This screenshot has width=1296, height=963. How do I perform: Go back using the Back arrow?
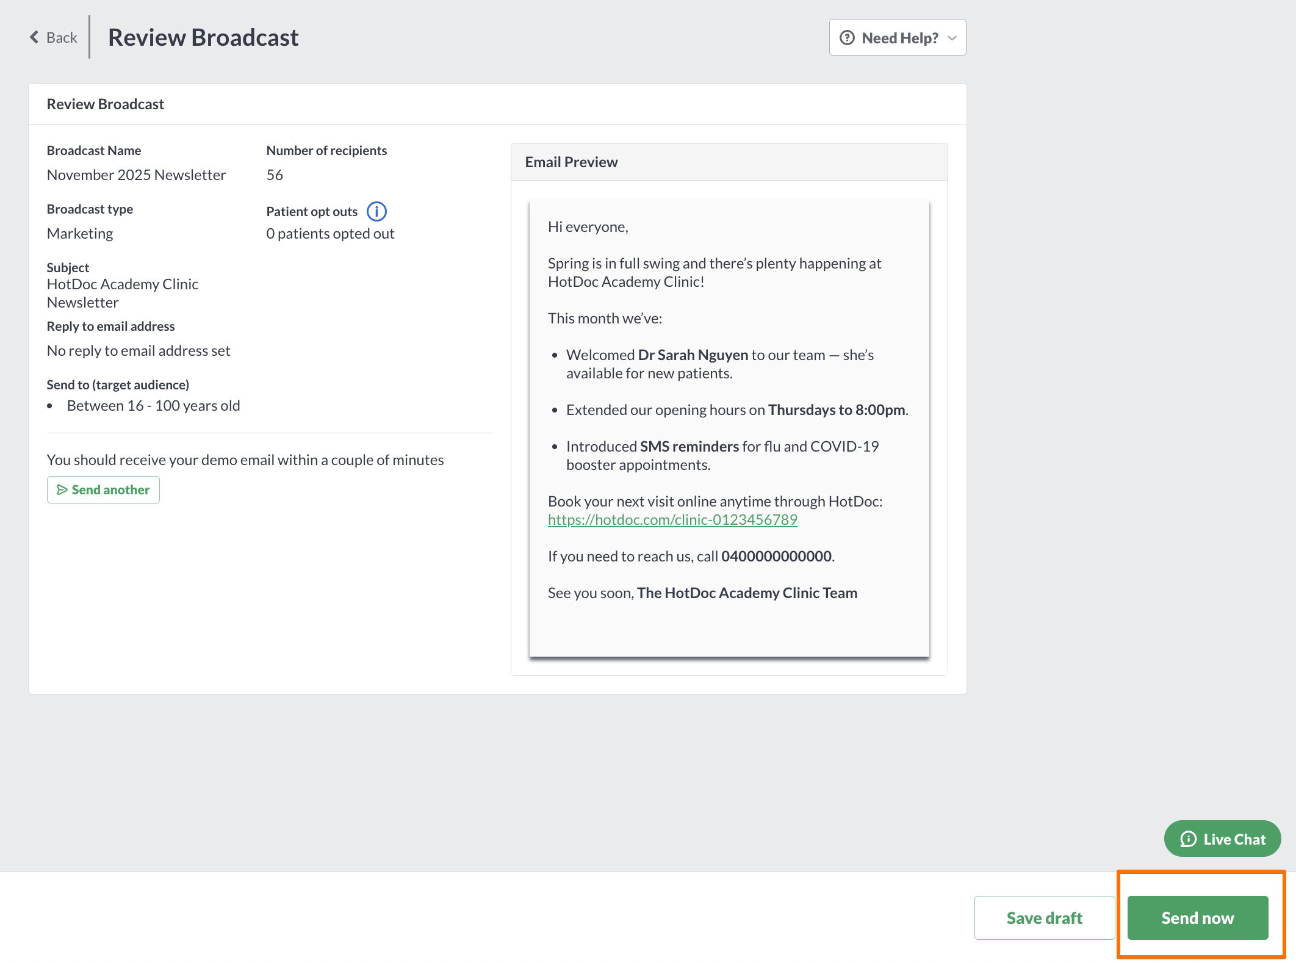[54, 38]
